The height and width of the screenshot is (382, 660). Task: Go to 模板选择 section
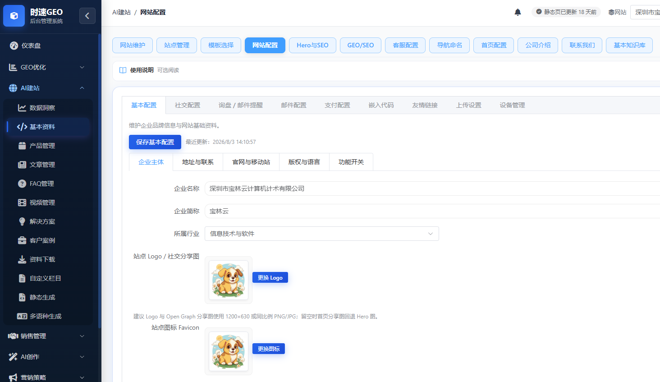221,45
